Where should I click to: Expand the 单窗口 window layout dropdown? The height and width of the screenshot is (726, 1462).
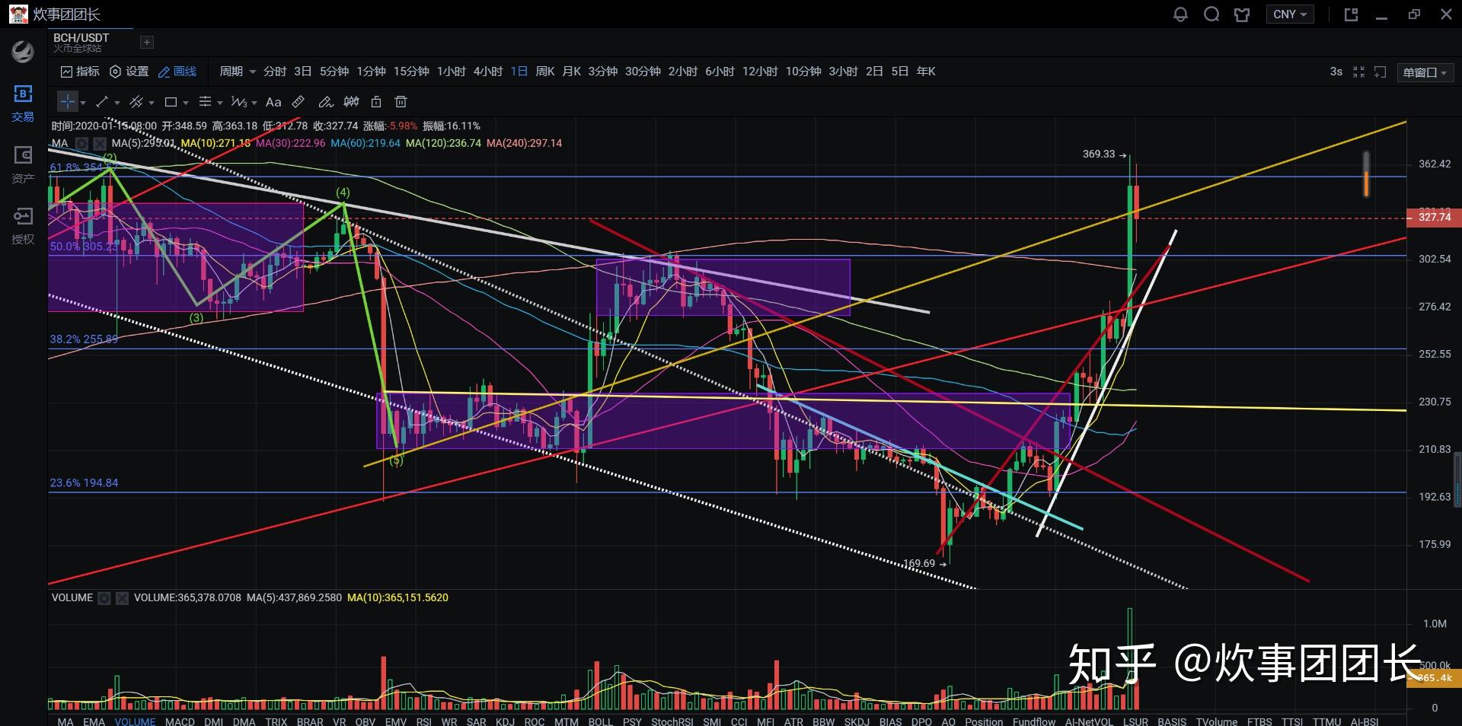pos(1425,72)
